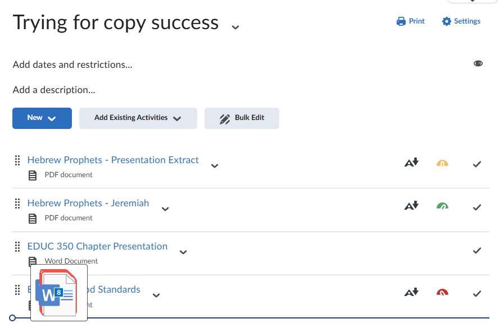Click orange accessibility score gauge

(443, 164)
